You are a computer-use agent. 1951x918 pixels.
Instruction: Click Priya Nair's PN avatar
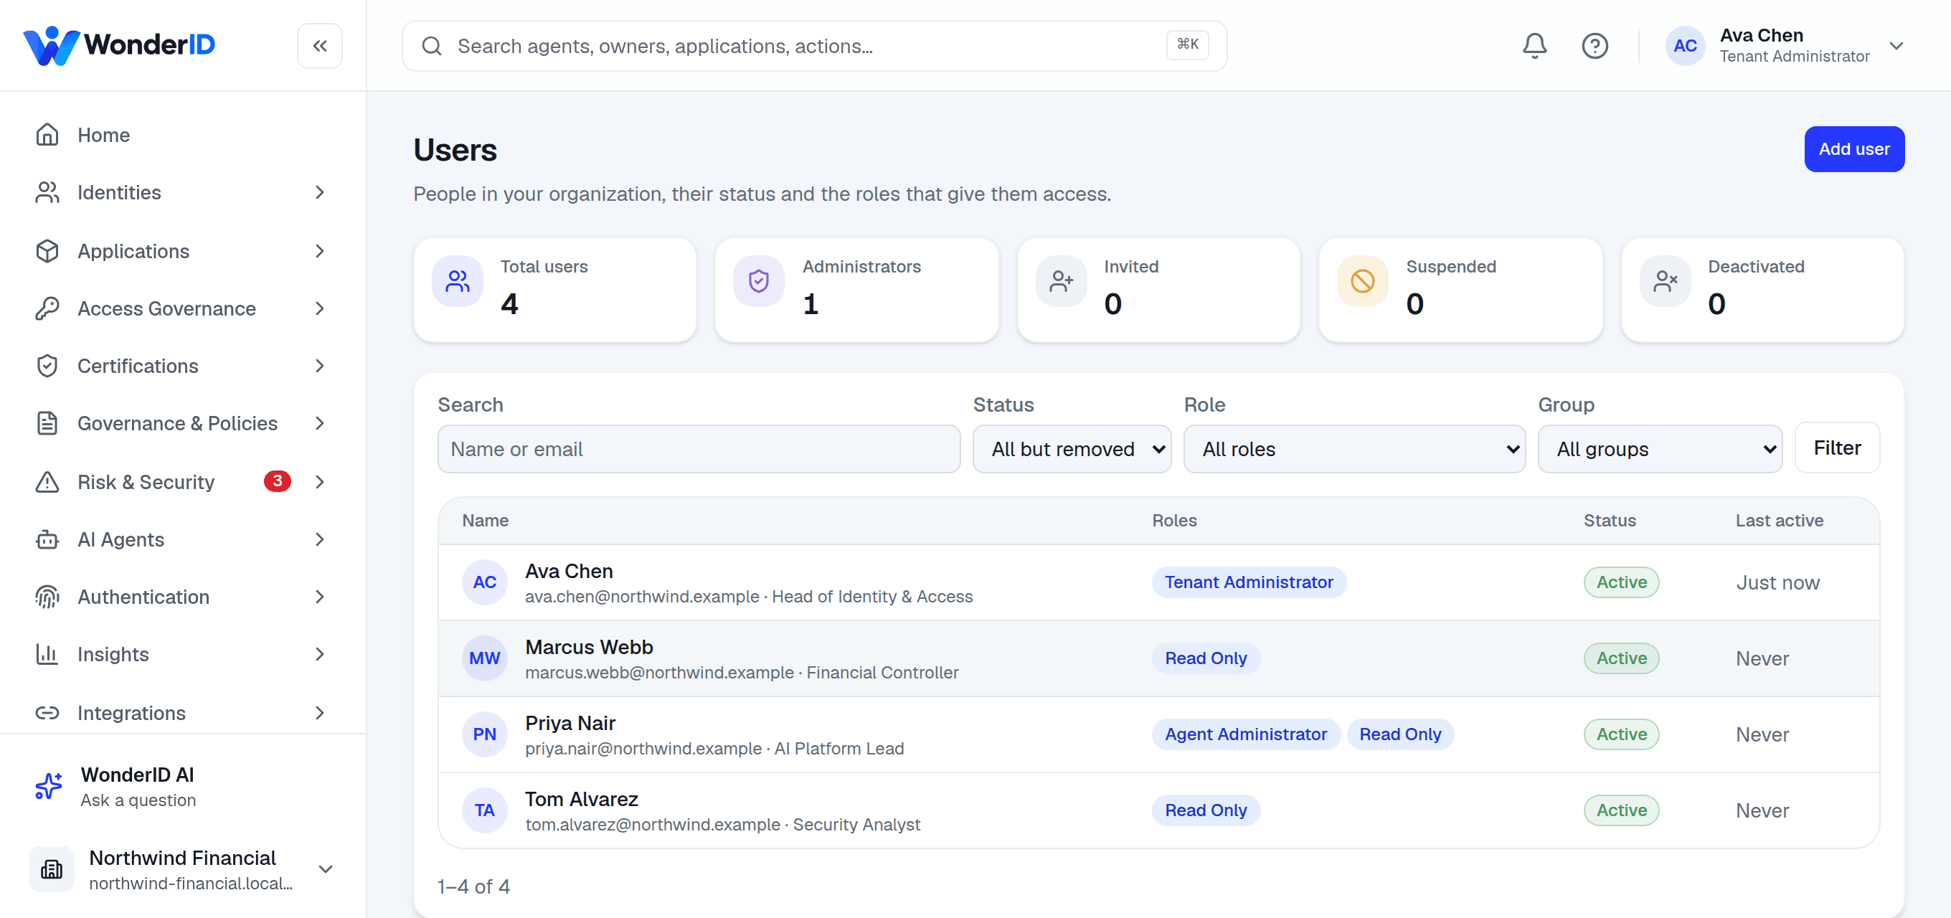coord(485,733)
